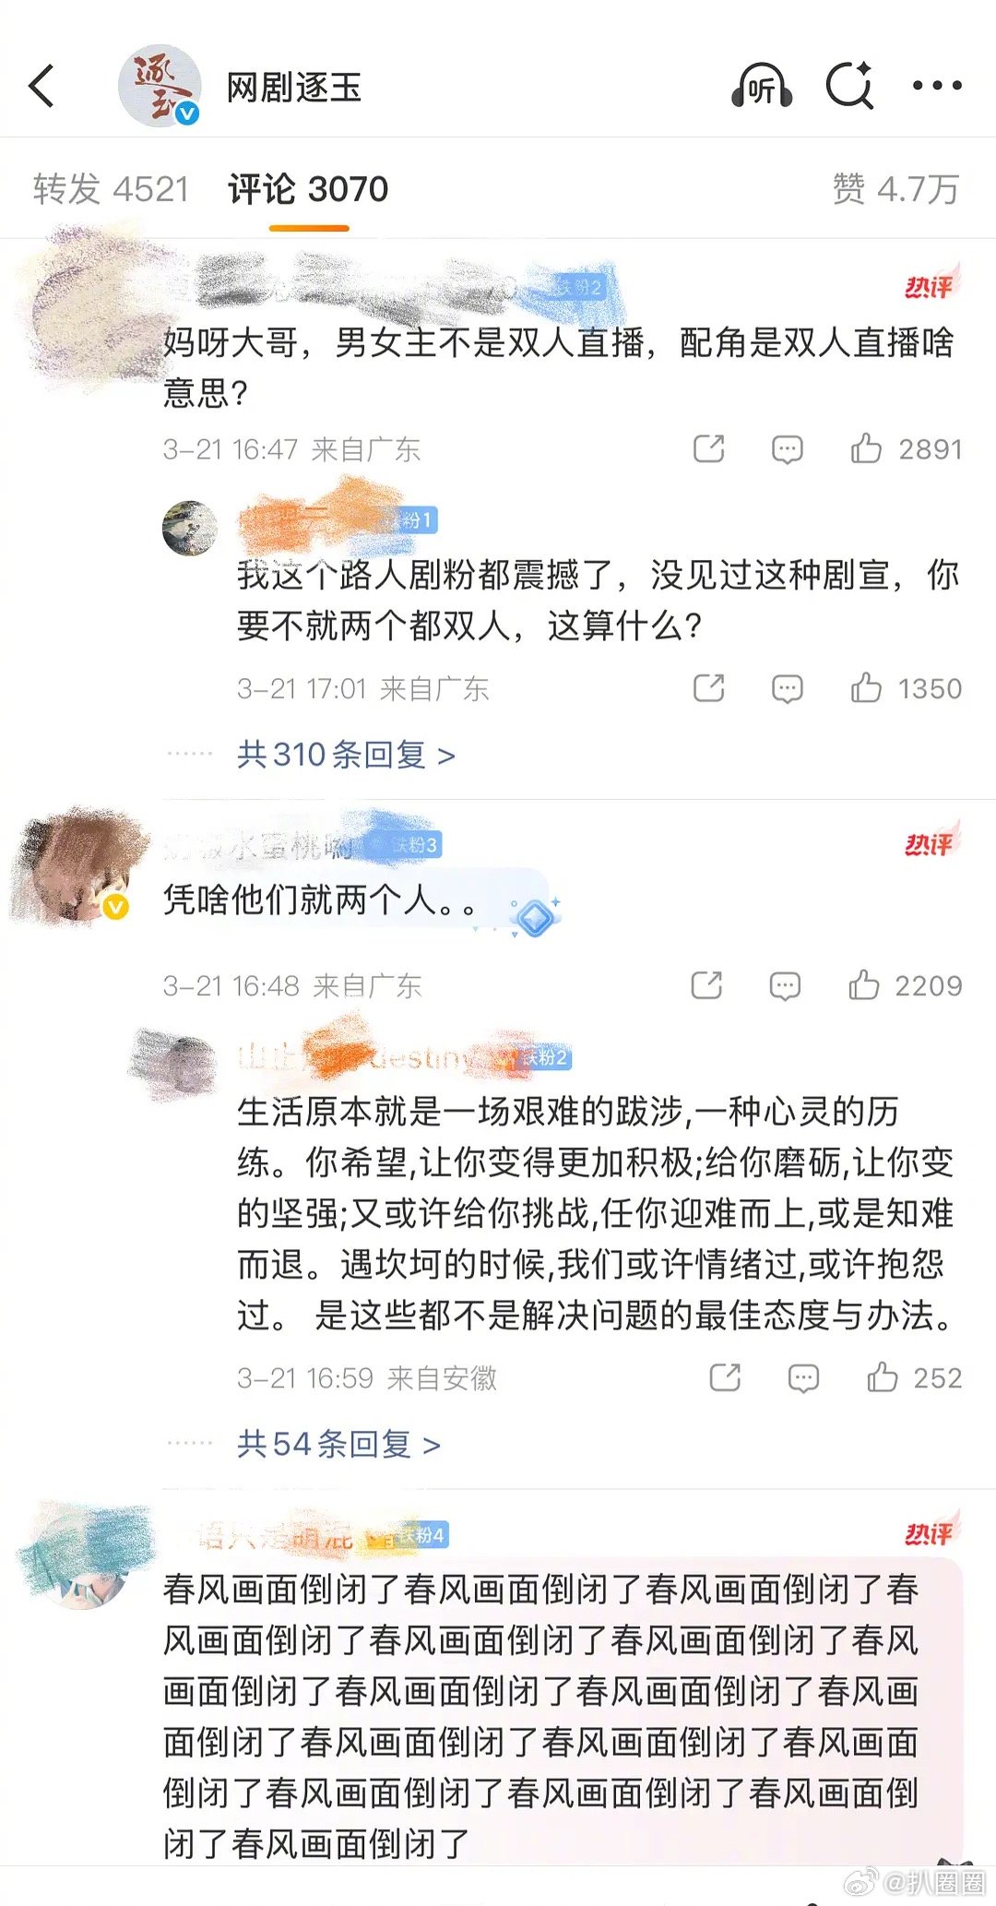Tap the search sparkle icon

[x=849, y=86]
